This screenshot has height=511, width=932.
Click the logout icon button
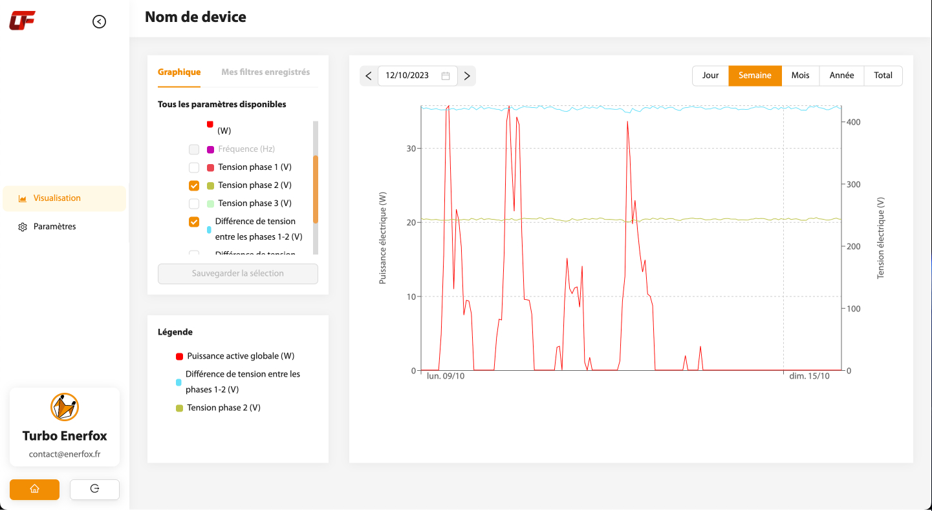tap(94, 489)
